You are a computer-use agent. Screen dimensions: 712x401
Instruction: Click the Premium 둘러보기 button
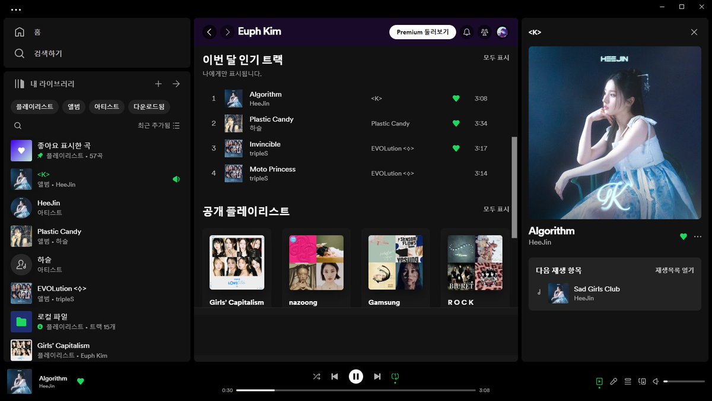pyautogui.click(x=422, y=32)
